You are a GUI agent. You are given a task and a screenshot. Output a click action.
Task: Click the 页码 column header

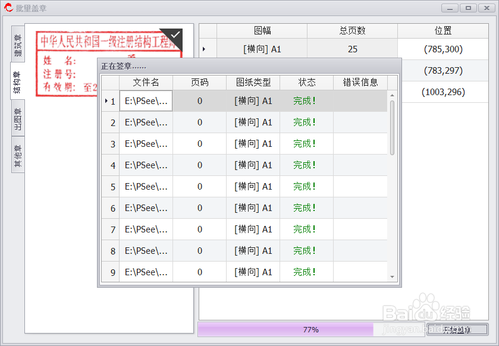[x=199, y=83]
